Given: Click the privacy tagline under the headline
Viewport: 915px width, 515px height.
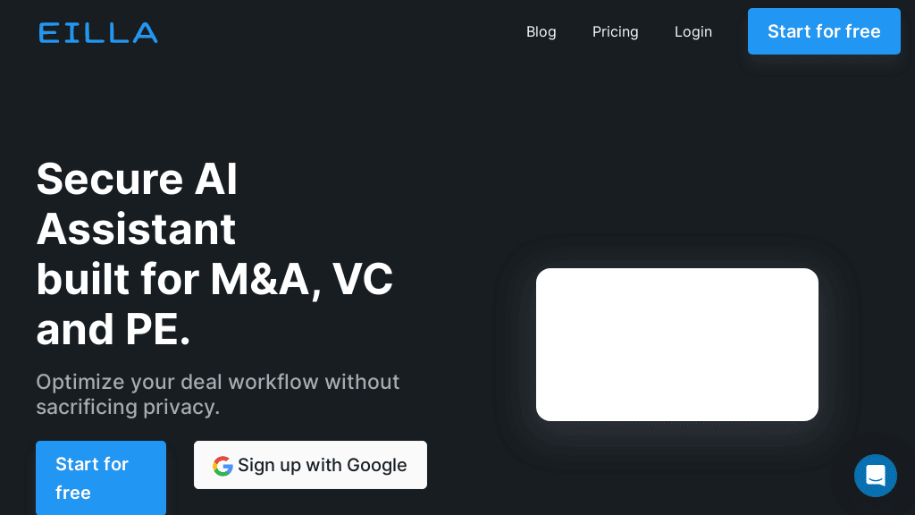Looking at the screenshot, I should point(218,394).
